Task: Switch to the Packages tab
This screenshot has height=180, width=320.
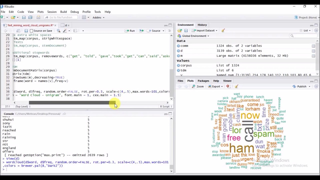Action: click(x=203, y=81)
